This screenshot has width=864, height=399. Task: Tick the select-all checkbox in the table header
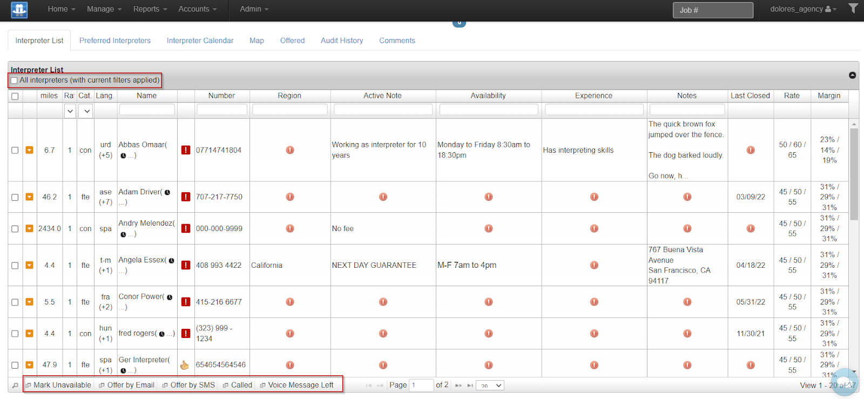tap(15, 96)
